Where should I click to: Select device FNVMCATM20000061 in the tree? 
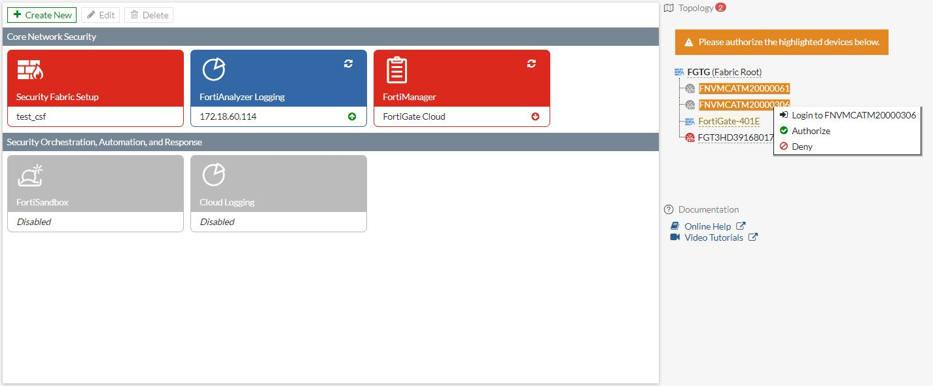745,88
